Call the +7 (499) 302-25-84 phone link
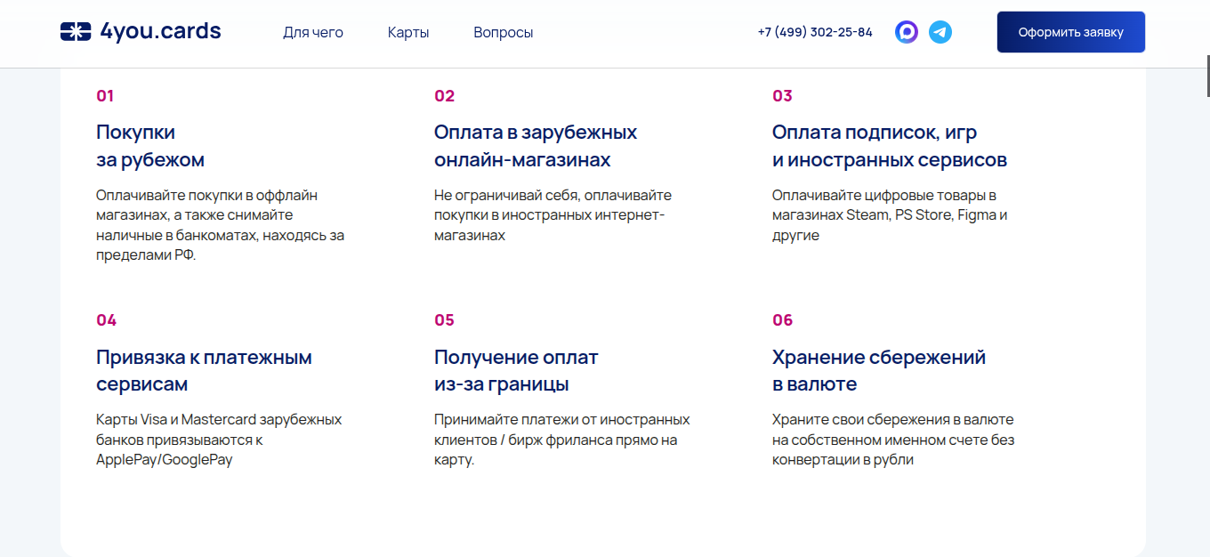Screen dimensions: 1210x557 [814, 31]
